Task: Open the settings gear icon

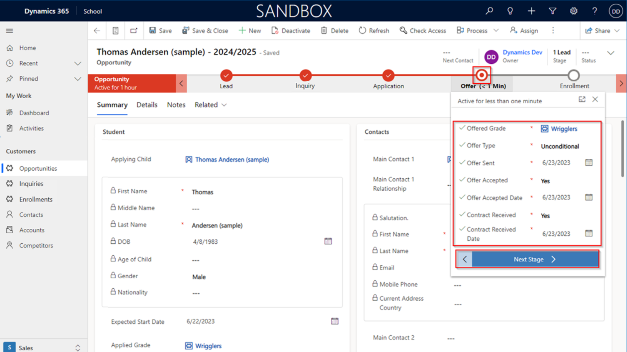Action: [574, 11]
